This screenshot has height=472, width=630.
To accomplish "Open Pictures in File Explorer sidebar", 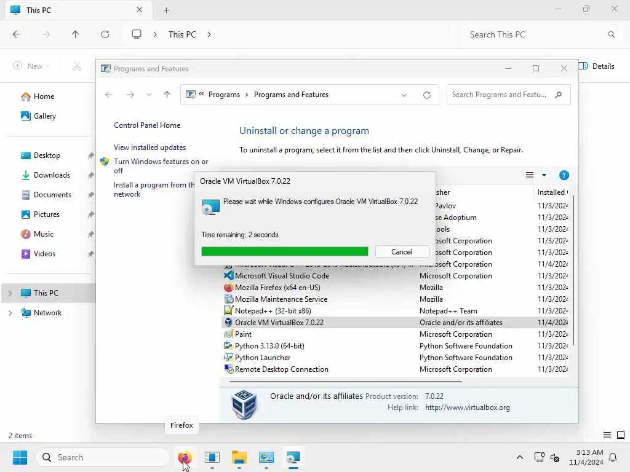I will coord(47,214).
